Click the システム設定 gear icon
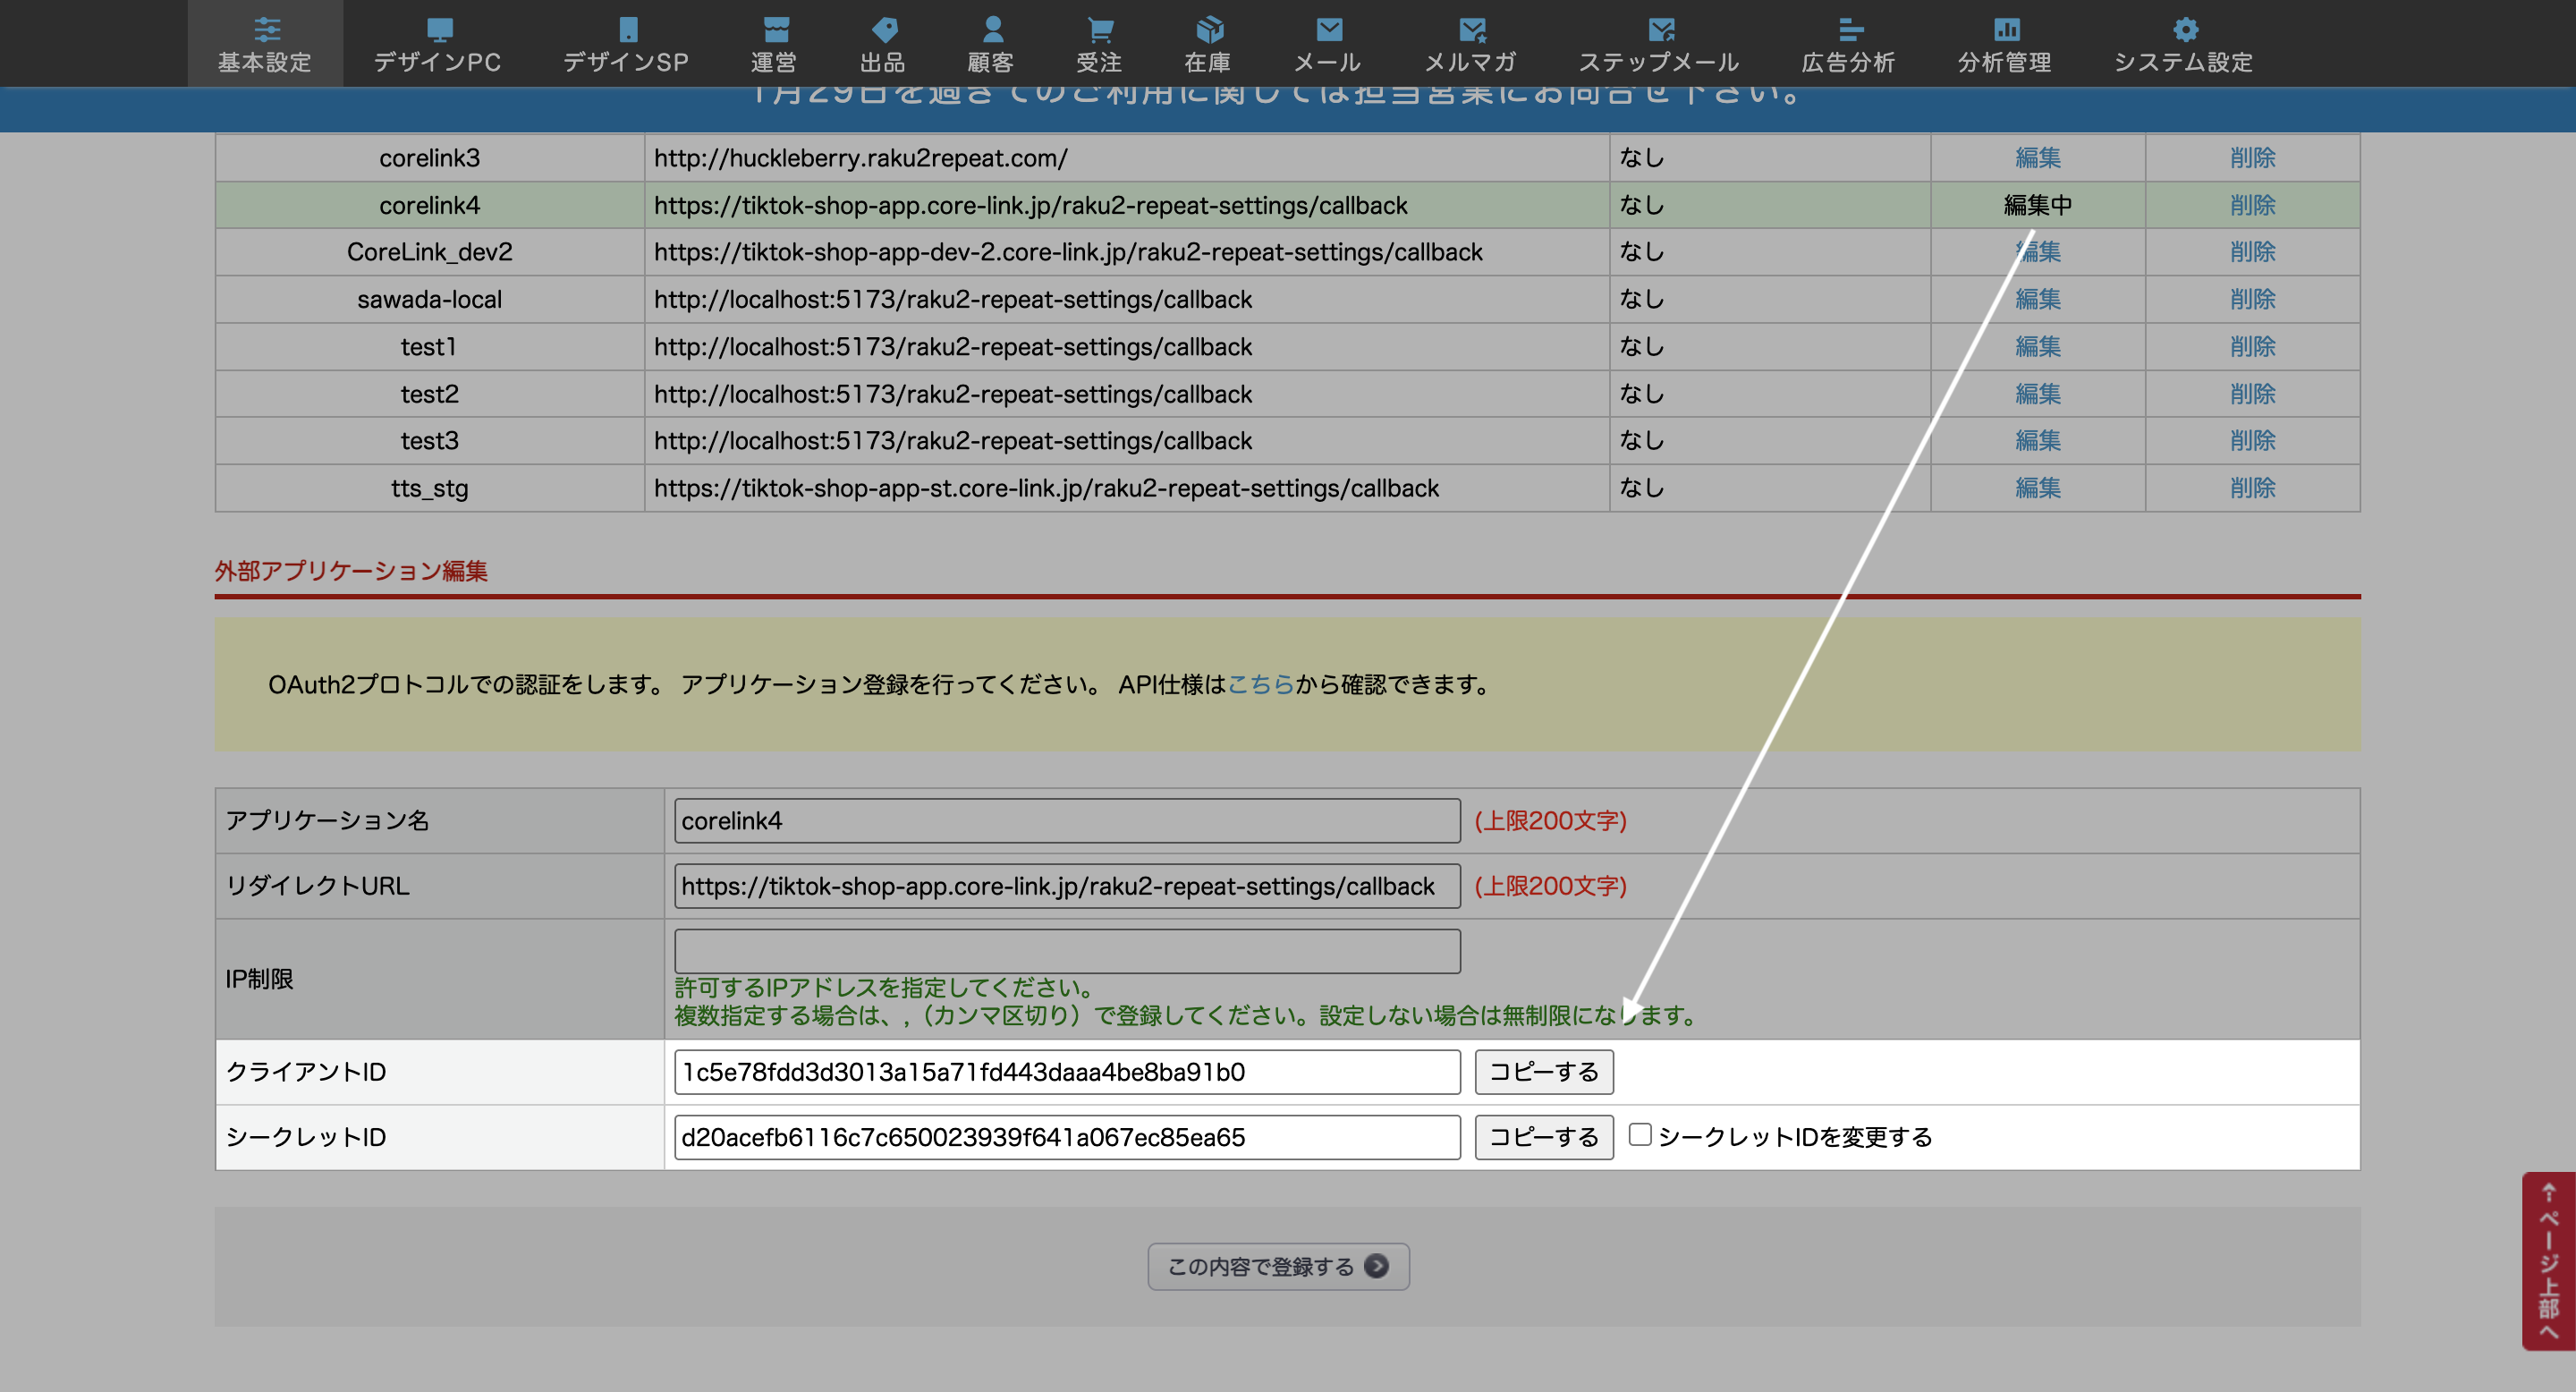The image size is (2576, 1392). pos(2184,29)
